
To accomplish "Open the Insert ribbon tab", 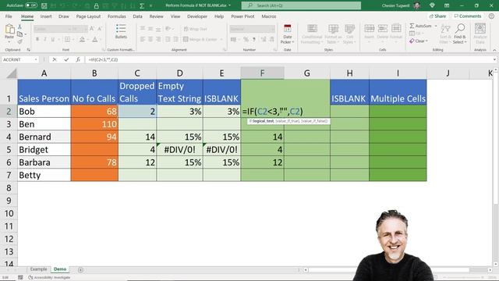I will (46, 16).
